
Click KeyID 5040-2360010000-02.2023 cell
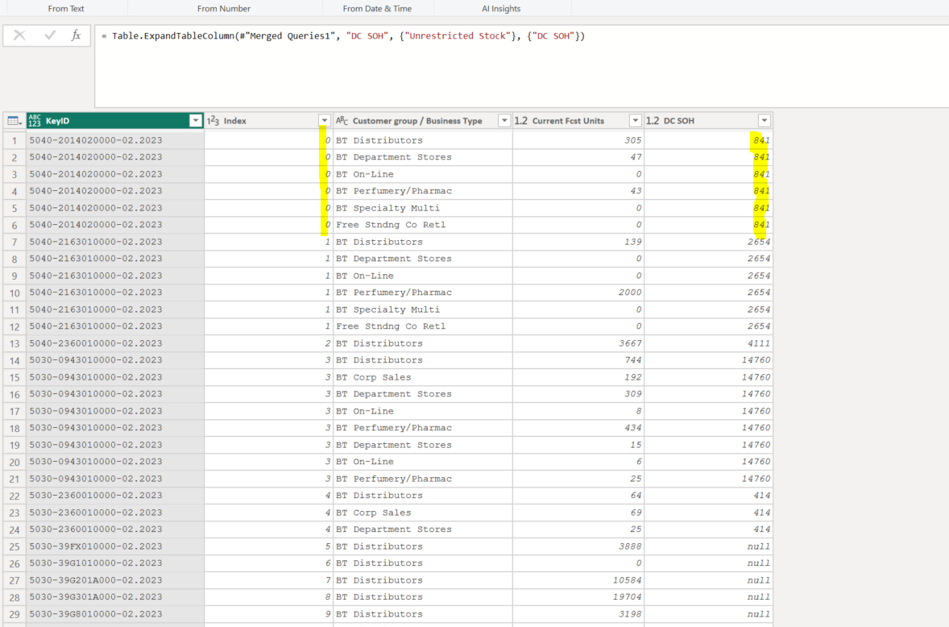tap(115, 344)
